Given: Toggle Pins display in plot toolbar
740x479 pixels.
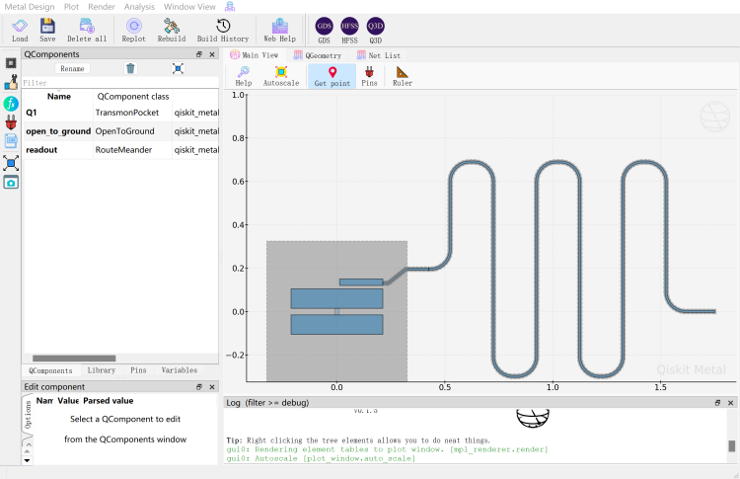Looking at the screenshot, I should pos(369,76).
